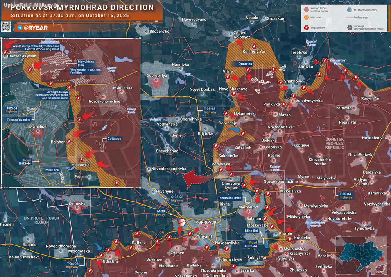Click the QR code below the title
Screen dimensions: 391x277
click(6, 27)
